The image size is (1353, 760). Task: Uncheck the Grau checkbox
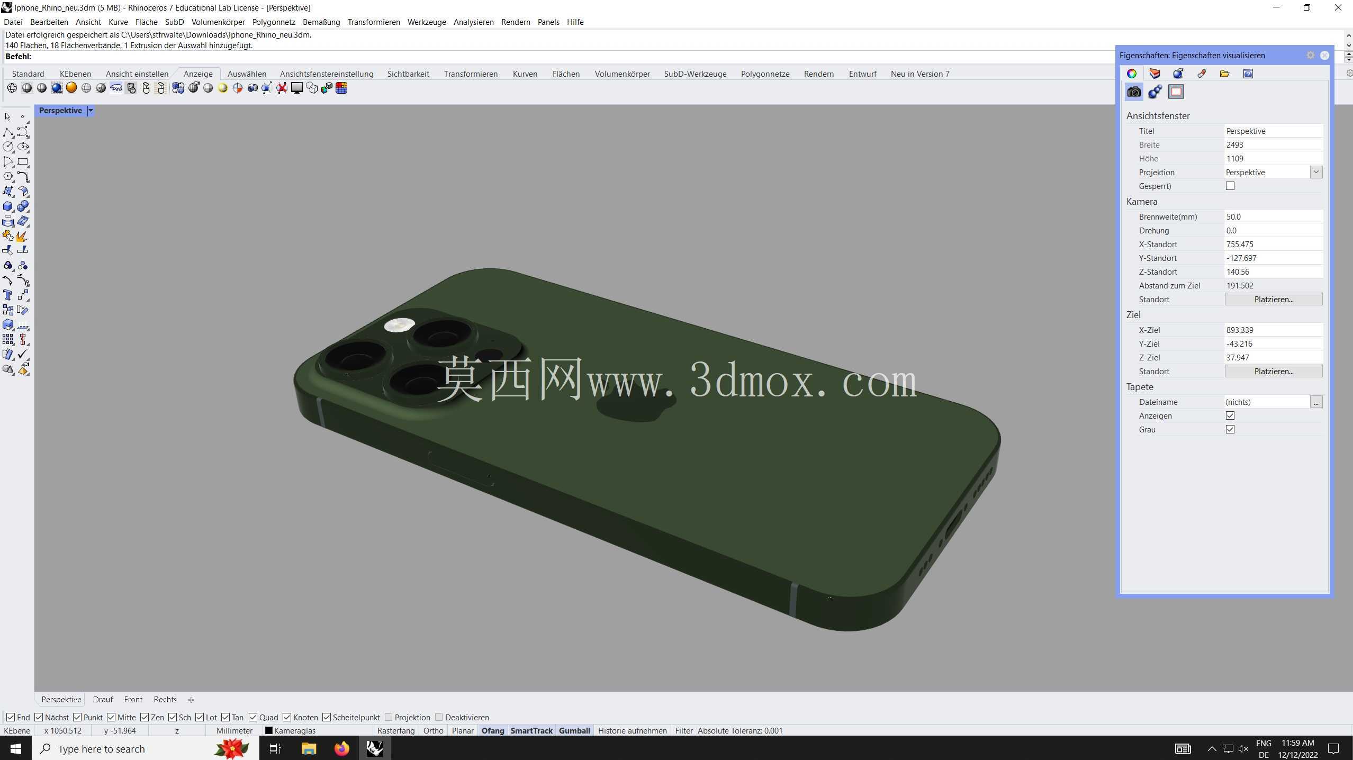(1230, 429)
